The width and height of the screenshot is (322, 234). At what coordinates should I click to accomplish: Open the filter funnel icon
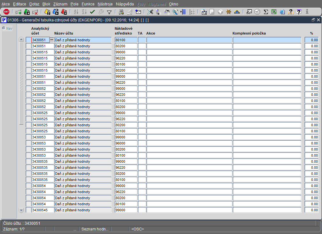click(109, 12)
